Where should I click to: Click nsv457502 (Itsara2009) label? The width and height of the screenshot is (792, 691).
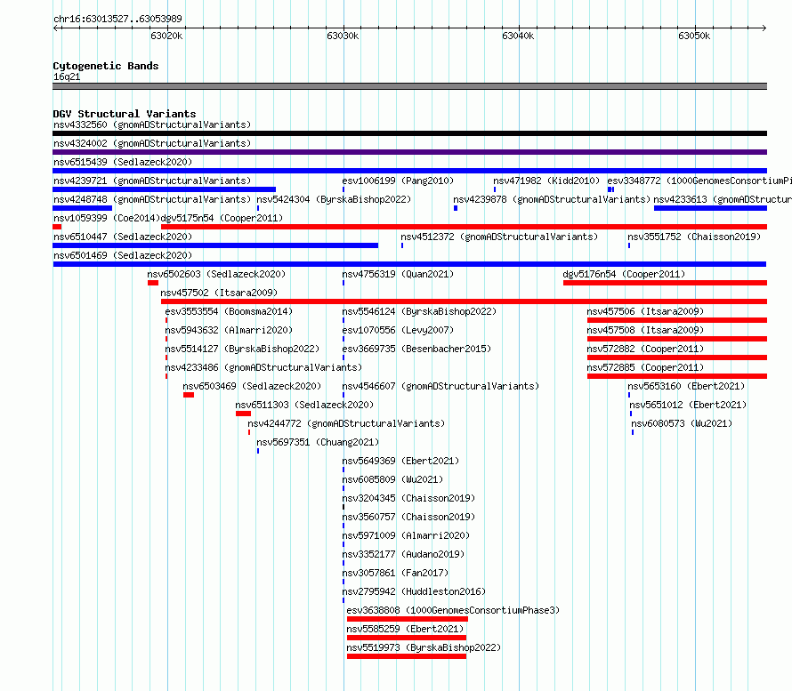pyautogui.click(x=219, y=293)
